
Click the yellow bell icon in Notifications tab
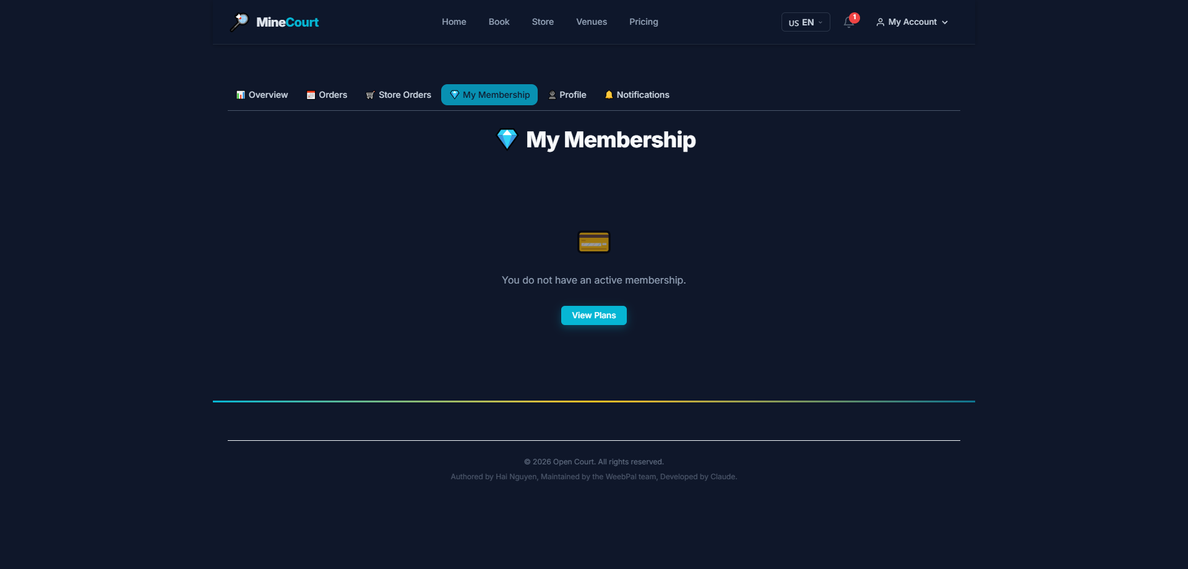pyautogui.click(x=609, y=95)
